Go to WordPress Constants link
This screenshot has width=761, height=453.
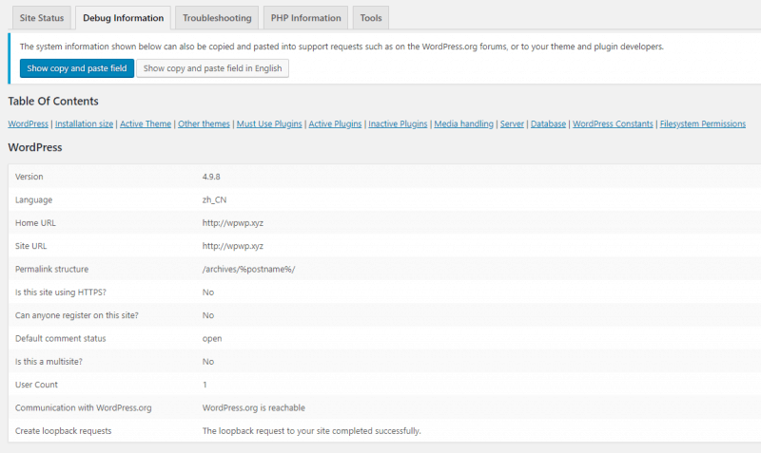pyautogui.click(x=613, y=124)
